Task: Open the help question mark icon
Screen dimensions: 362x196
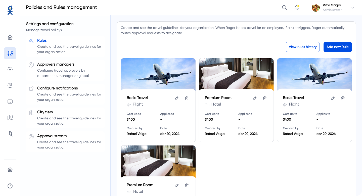Action: coord(10,186)
